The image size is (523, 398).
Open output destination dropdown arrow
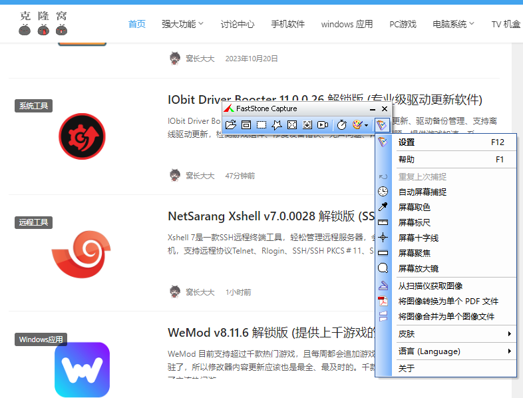point(366,125)
